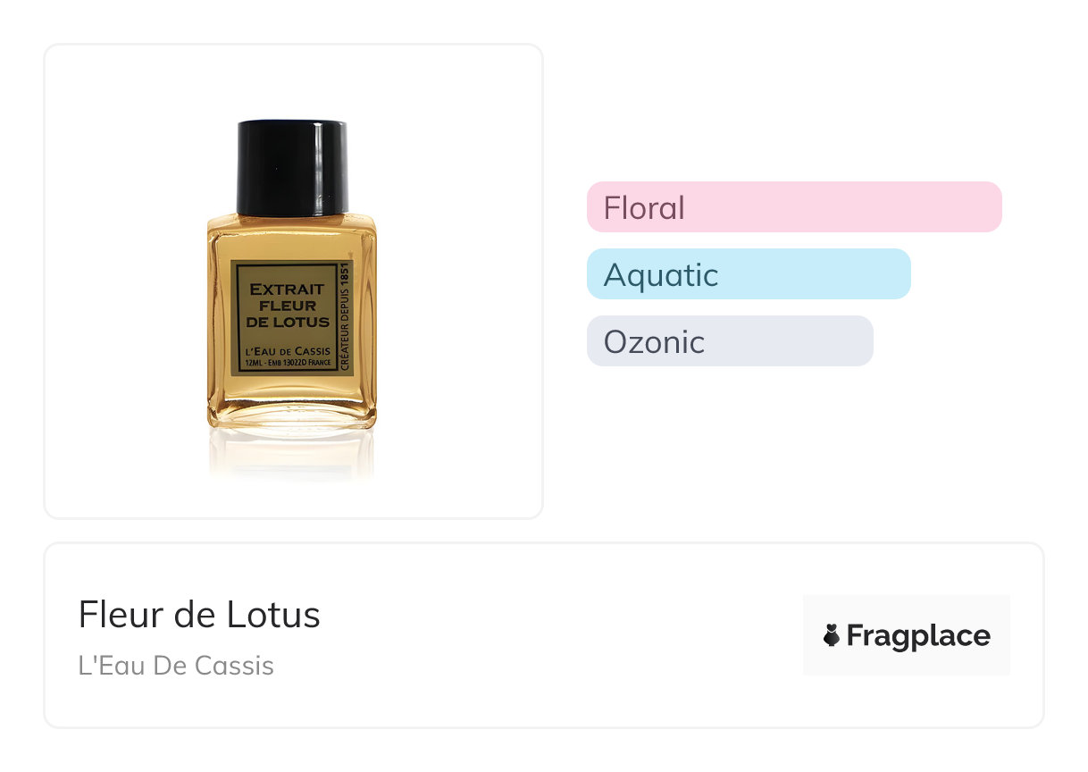This screenshot has height=772, width=1088.
Task: Click the 'Extrait Fleur de Lotus' label text
Action: click(x=289, y=306)
